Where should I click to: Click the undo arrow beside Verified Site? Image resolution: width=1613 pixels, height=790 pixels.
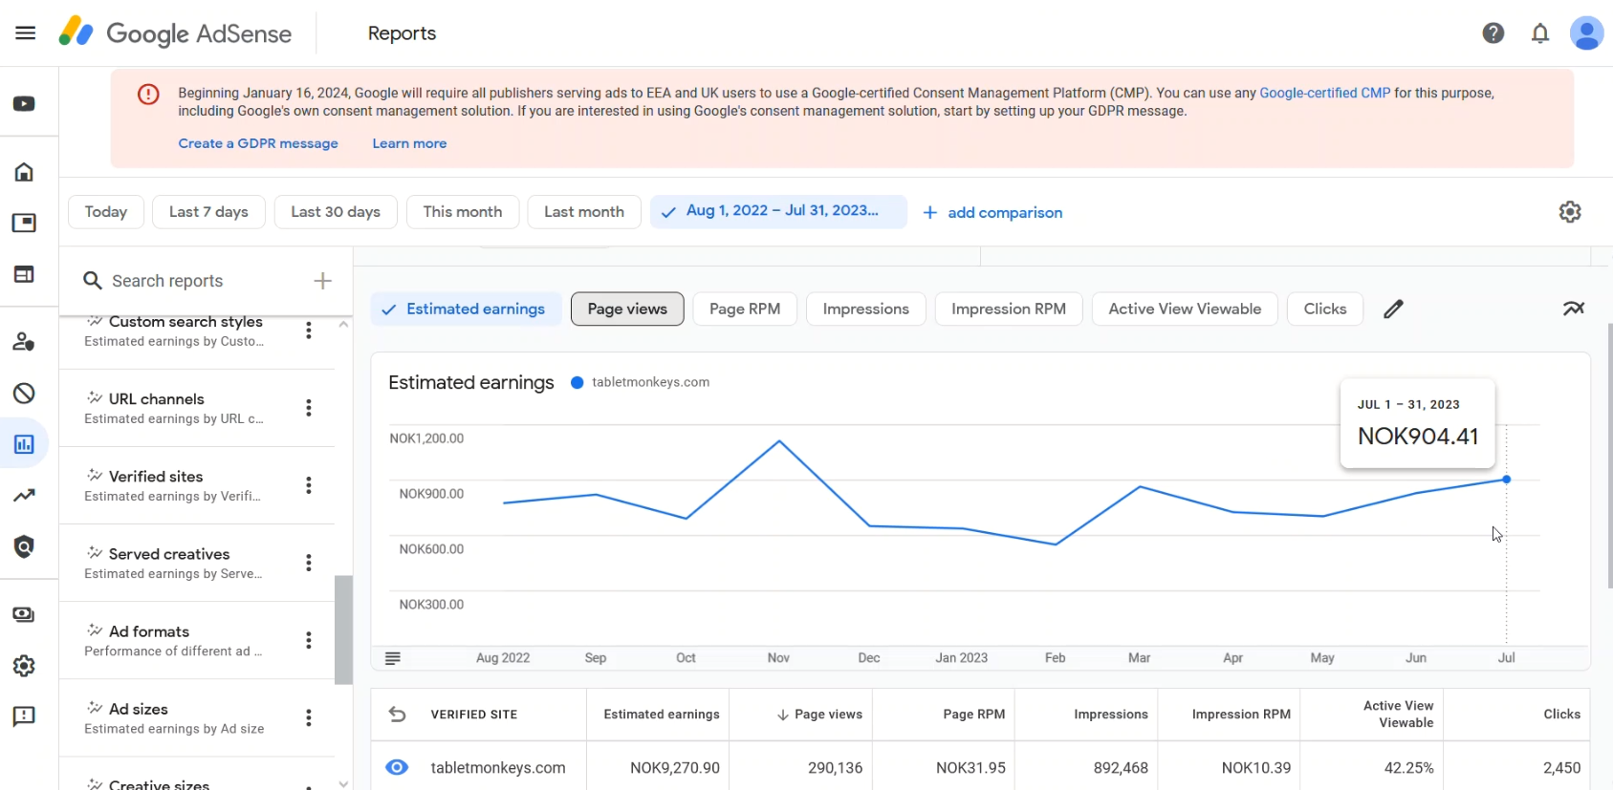pyautogui.click(x=398, y=715)
